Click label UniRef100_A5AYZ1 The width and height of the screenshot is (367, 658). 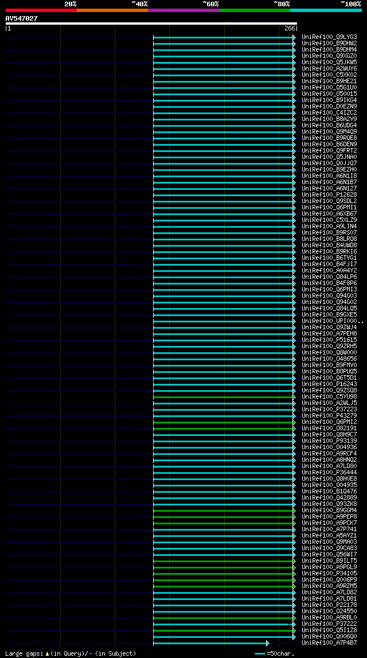(329, 536)
